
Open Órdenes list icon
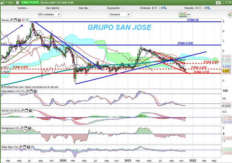156,8
